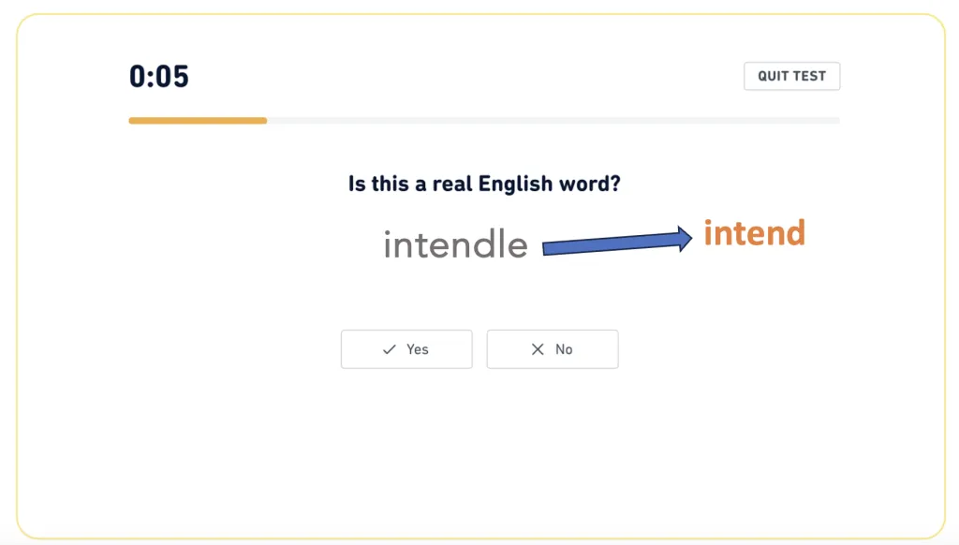959x545 pixels.
Task: Answer No to the real word question
Action: pos(553,348)
